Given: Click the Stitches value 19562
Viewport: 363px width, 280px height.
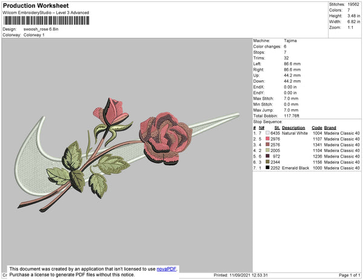Looking at the screenshot, I should click(x=354, y=4).
